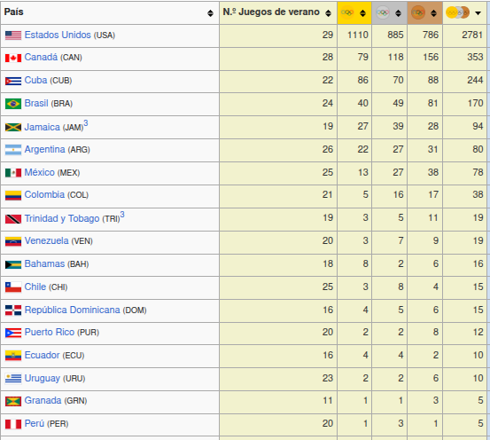490x440 pixels.
Task: Select total 94 in Jamaica row
Action: pos(478,127)
